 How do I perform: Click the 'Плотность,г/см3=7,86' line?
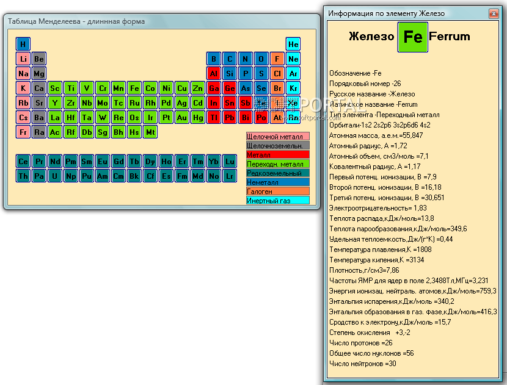point(364,270)
